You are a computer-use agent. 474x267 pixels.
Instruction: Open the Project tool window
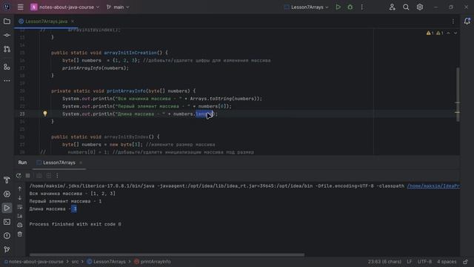click(x=7, y=22)
